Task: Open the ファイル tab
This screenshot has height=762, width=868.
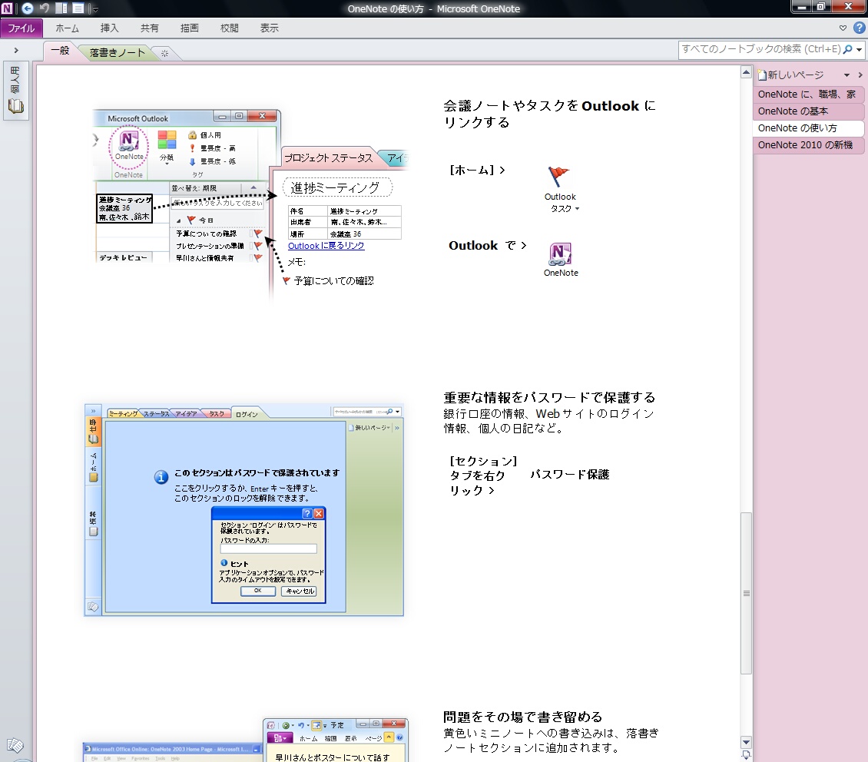Action: tap(21, 28)
